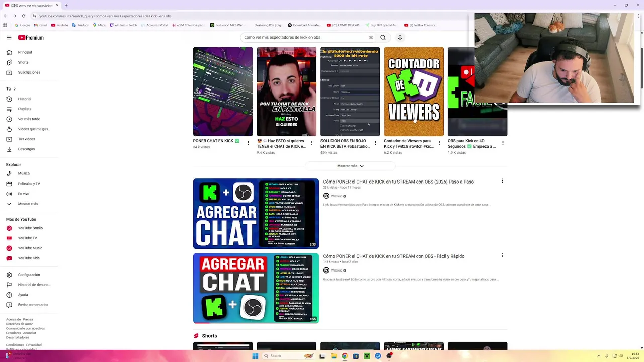Open Configuración settings gear
This screenshot has height=362, width=644.
pyautogui.click(x=9, y=275)
